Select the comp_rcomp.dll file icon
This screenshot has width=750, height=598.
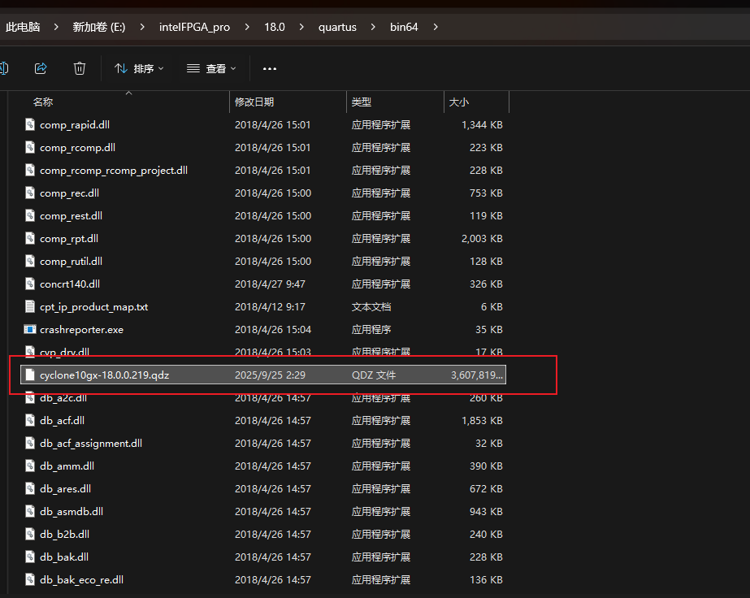(x=29, y=147)
